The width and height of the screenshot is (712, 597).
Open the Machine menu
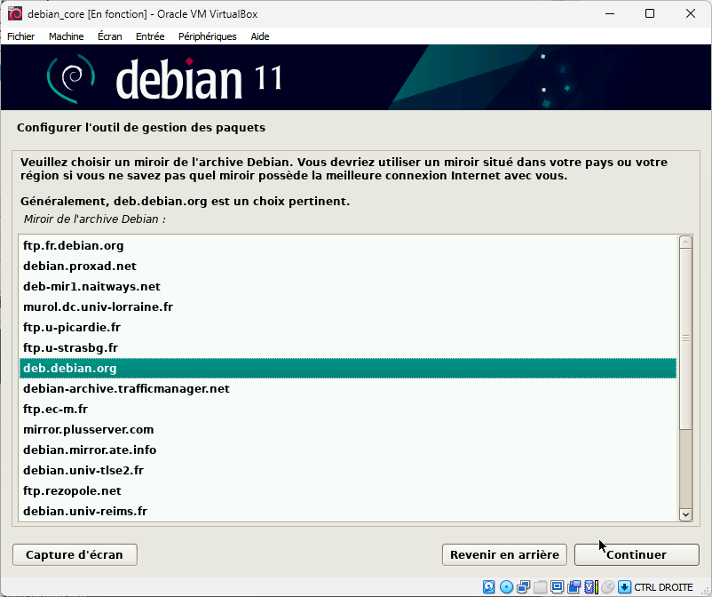click(x=67, y=36)
